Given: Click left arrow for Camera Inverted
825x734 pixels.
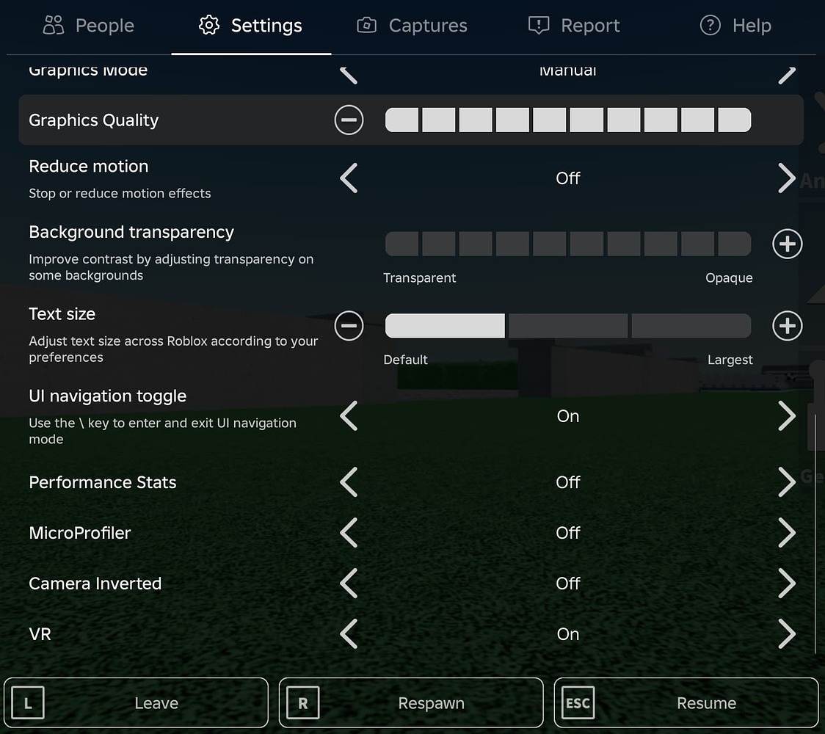Looking at the screenshot, I should [x=349, y=583].
